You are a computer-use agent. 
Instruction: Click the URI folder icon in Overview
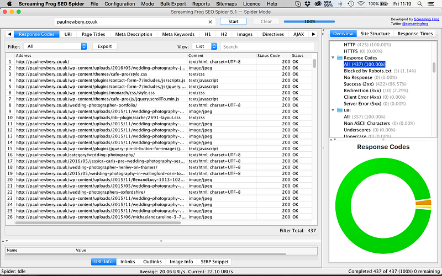coord(340,110)
